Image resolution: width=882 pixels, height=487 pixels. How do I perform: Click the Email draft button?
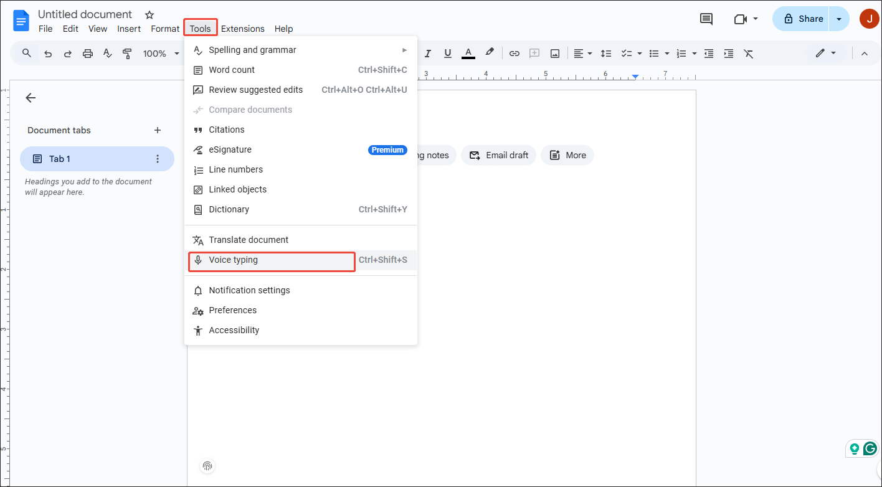click(498, 155)
